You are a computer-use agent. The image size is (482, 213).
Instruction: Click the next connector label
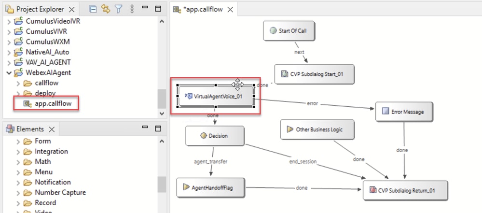click(x=299, y=52)
